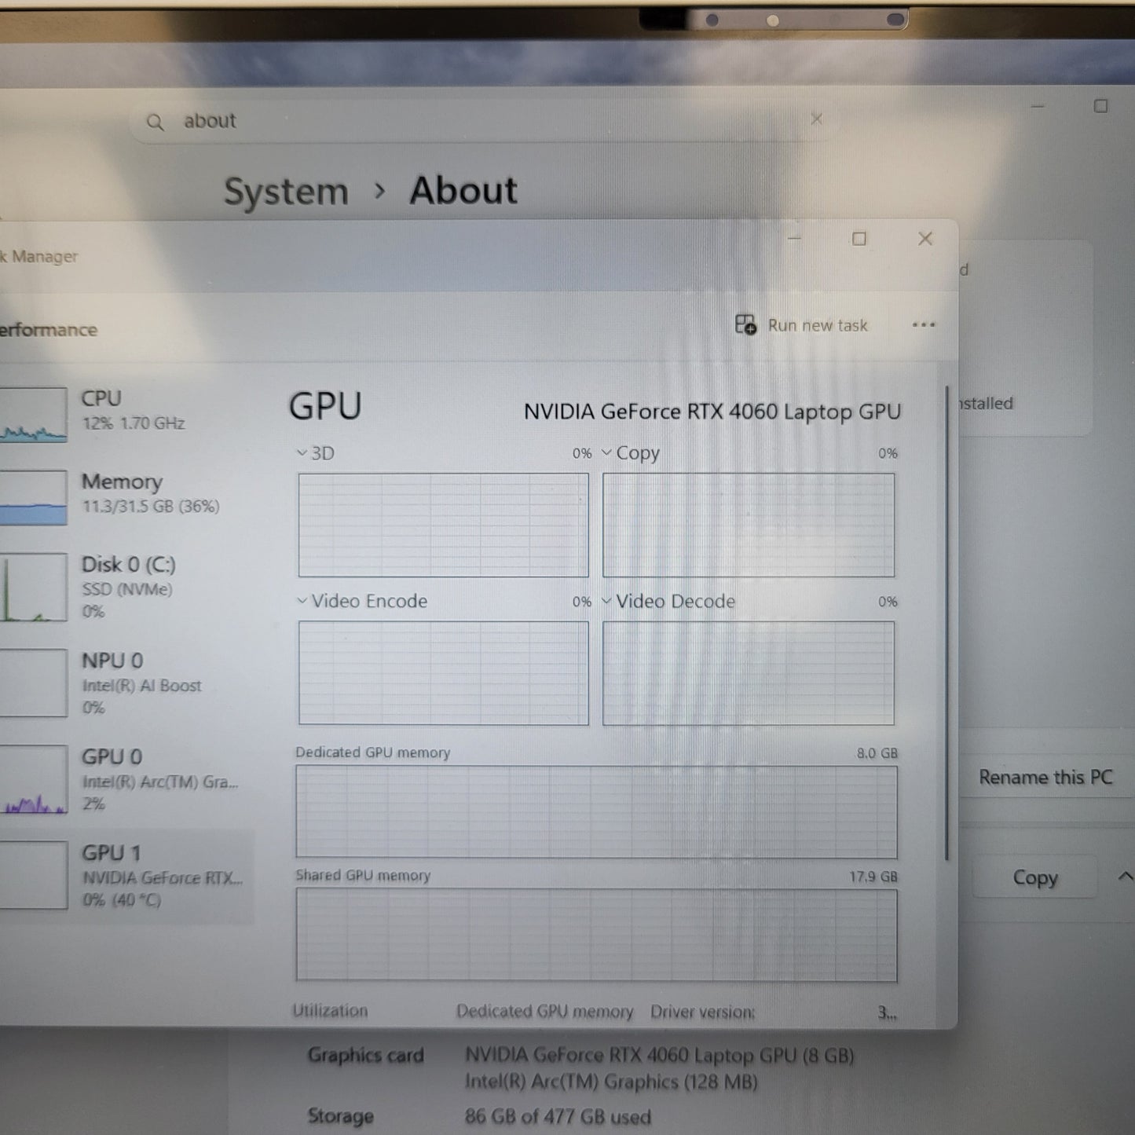
Task: Click the Dedicated GPU memory graph
Action: [596, 812]
